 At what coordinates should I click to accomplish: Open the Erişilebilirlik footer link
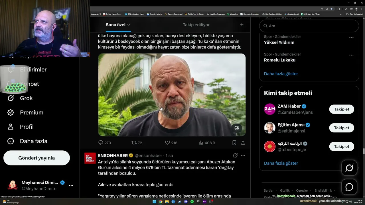[323, 190]
